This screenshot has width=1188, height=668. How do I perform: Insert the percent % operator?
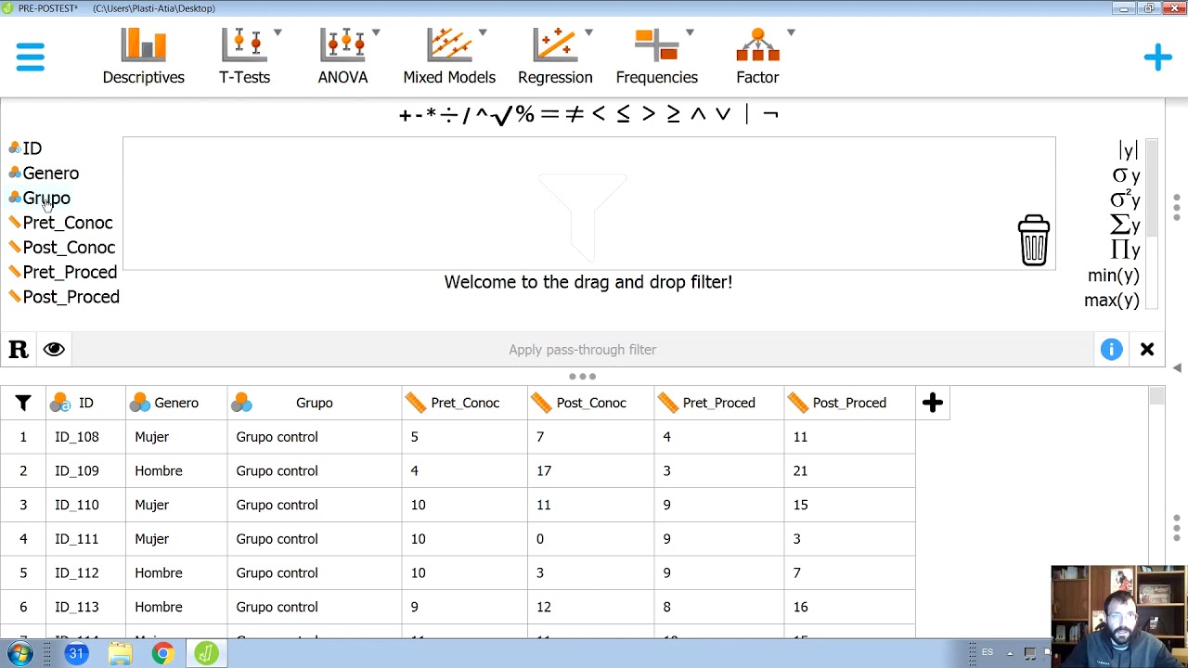pos(525,114)
